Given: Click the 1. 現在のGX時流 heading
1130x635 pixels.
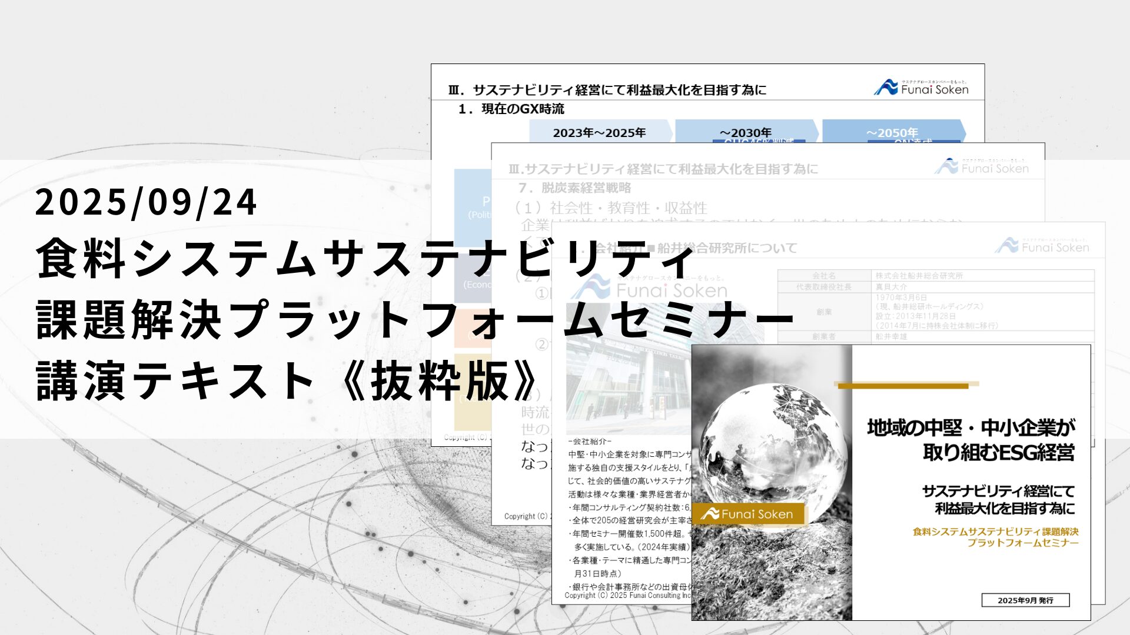Looking at the screenshot, I should click(511, 109).
